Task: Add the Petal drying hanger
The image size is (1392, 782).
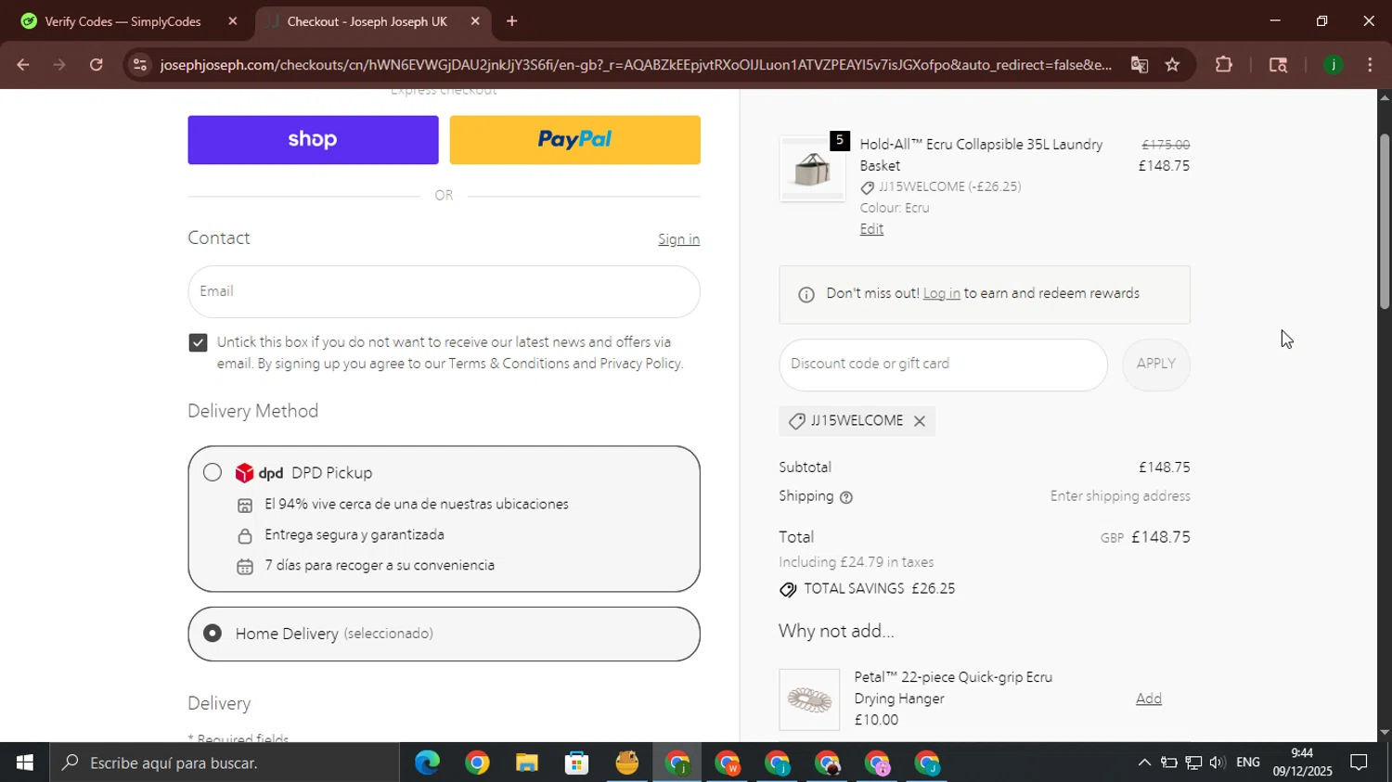Action: point(1148,699)
